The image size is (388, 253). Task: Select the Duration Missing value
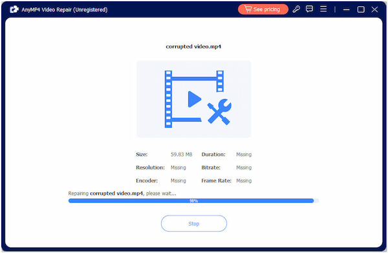click(x=244, y=155)
